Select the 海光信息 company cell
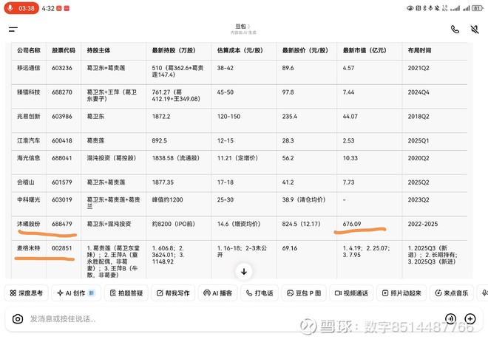The height and width of the screenshot is (342, 488). [29, 158]
